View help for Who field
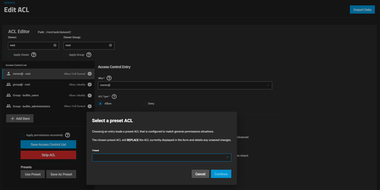 coord(109,78)
